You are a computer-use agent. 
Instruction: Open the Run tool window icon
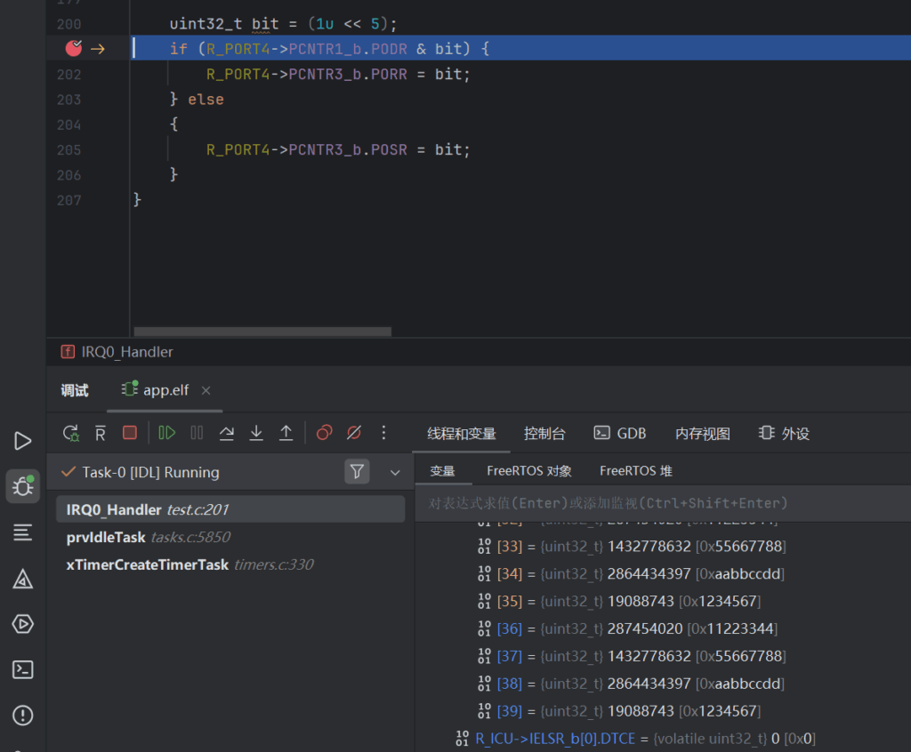coord(22,441)
